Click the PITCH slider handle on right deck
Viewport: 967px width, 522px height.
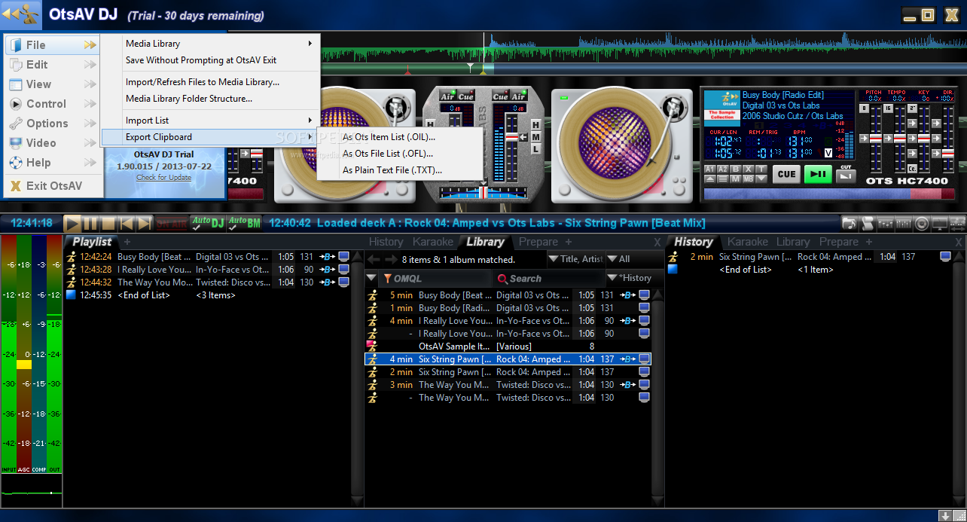click(x=876, y=139)
